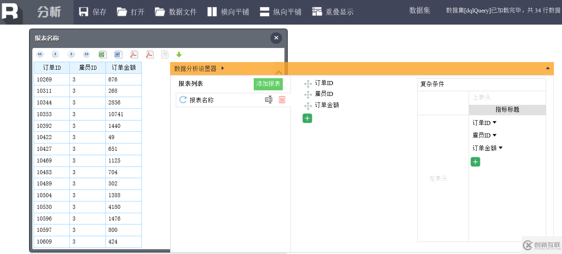Jump to last report page

point(86,54)
